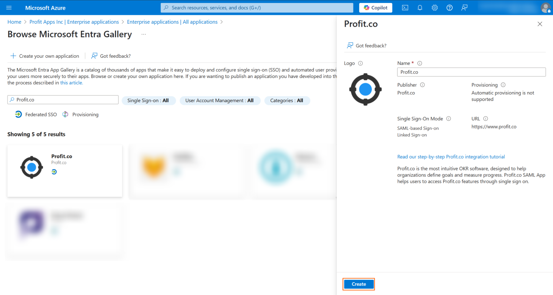Open Enterprise applications All applications breadcrumb
Viewport: 553px width, 295px height.
(172, 22)
